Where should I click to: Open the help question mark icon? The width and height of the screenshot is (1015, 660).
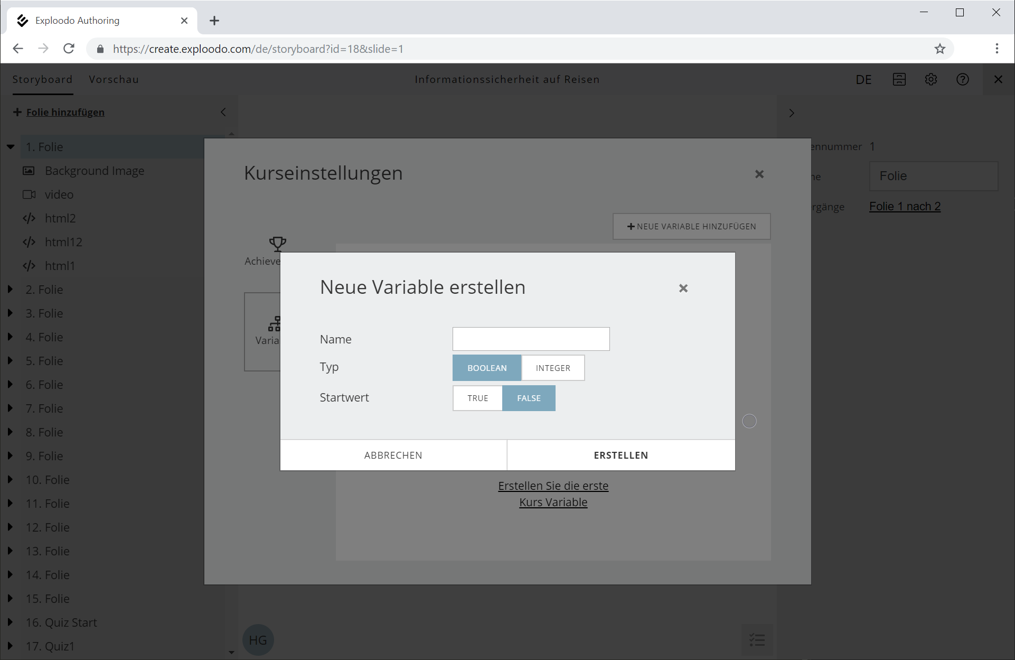click(962, 79)
